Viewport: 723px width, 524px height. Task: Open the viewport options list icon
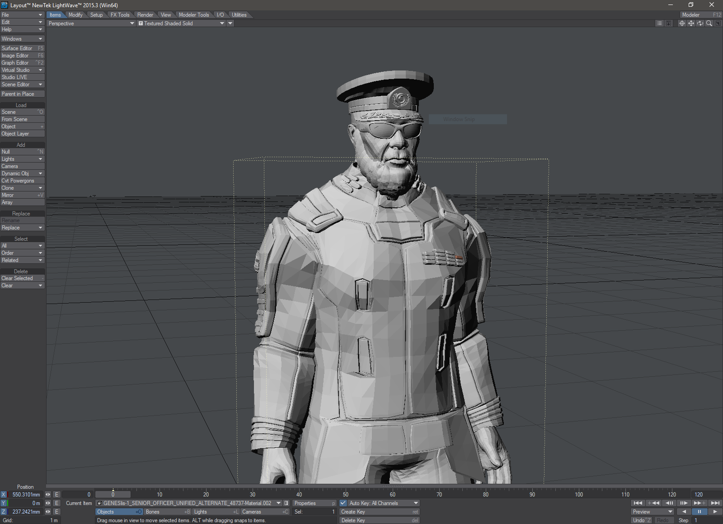[x=659, y=23]
